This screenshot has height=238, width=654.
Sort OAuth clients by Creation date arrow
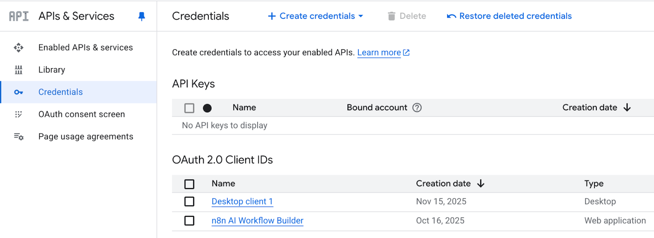[x=481, y=184]
